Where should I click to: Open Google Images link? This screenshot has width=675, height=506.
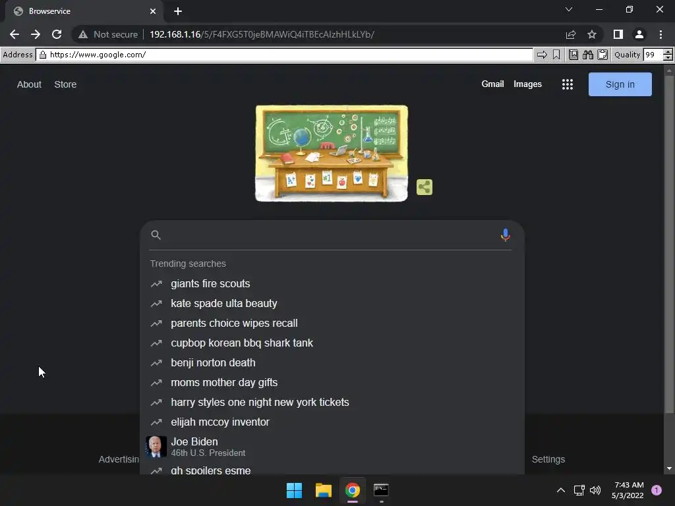[527, 84]
